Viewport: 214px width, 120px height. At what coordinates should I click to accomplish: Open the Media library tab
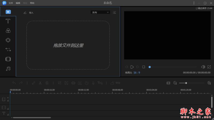click(8, 12)
